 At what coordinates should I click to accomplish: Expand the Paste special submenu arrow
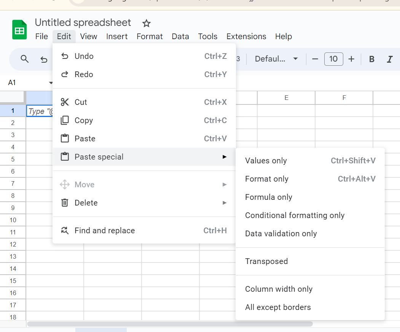225,157
